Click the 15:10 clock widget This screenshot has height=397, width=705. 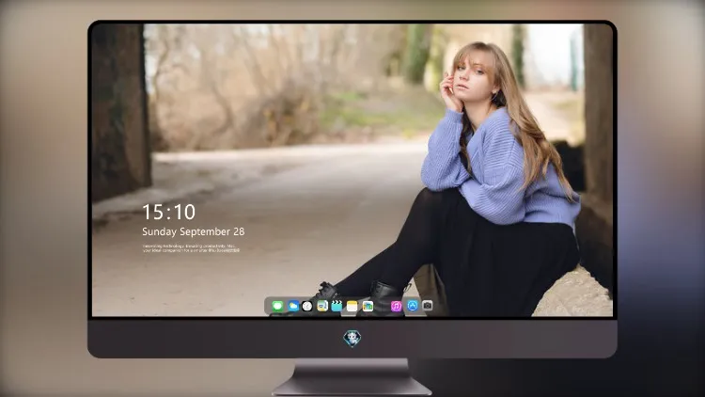coord(168,212)
